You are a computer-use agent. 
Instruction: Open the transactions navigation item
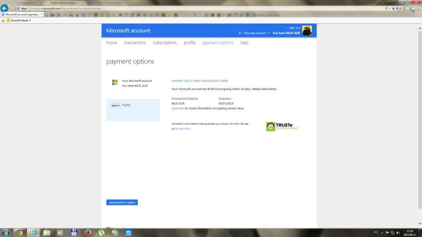135,43
